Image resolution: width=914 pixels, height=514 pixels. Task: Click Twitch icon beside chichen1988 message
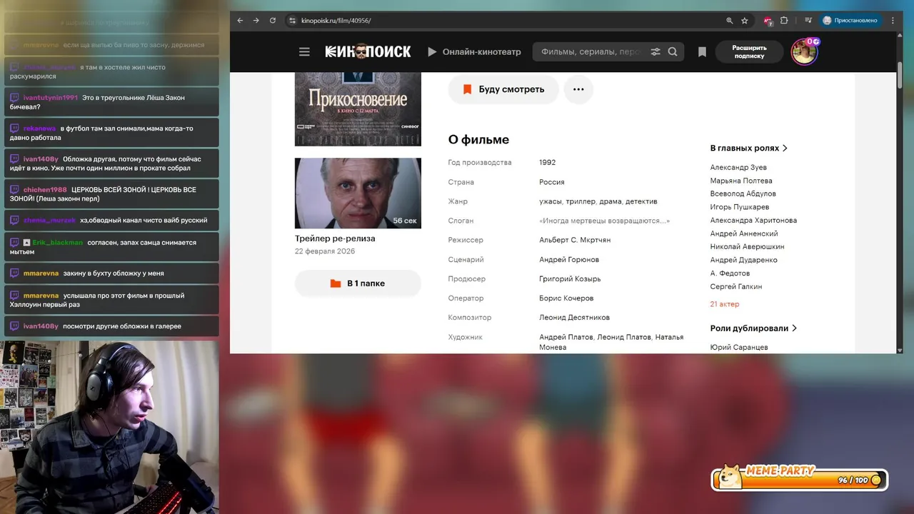15,190
